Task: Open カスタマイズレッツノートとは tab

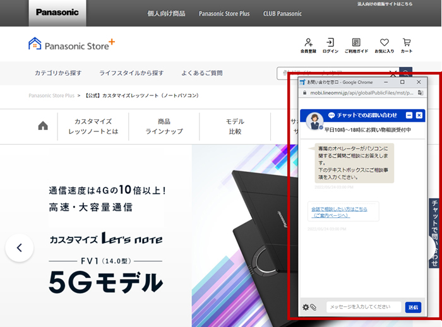Action: 93,126
